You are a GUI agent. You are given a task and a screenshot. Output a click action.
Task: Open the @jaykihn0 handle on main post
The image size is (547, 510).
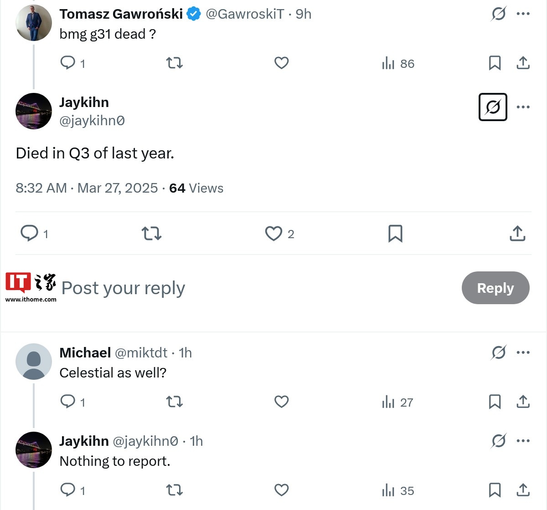pyautogui.click(x=92, y=121)
